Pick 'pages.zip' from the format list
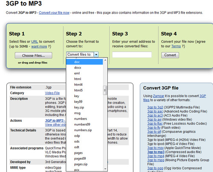Viewport: 213px width, 172px height. [84, 164]
